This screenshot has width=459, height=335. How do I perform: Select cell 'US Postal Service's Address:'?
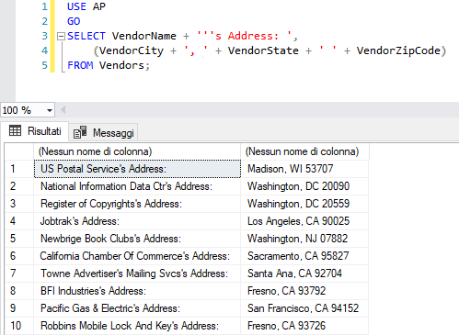pos(137,169)
